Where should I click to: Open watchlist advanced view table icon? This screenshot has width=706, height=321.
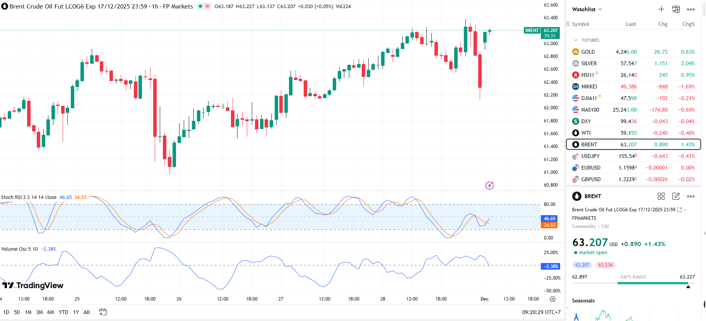coord(676,9)
